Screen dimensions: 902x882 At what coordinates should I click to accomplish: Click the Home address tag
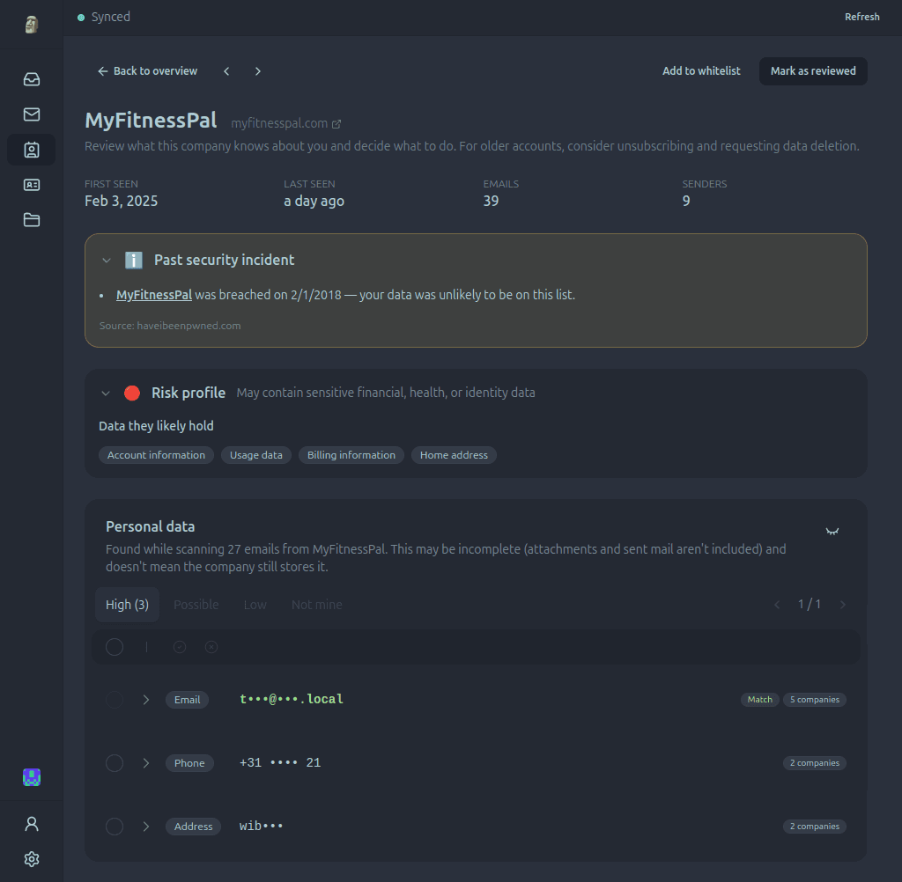pos(454,455)
